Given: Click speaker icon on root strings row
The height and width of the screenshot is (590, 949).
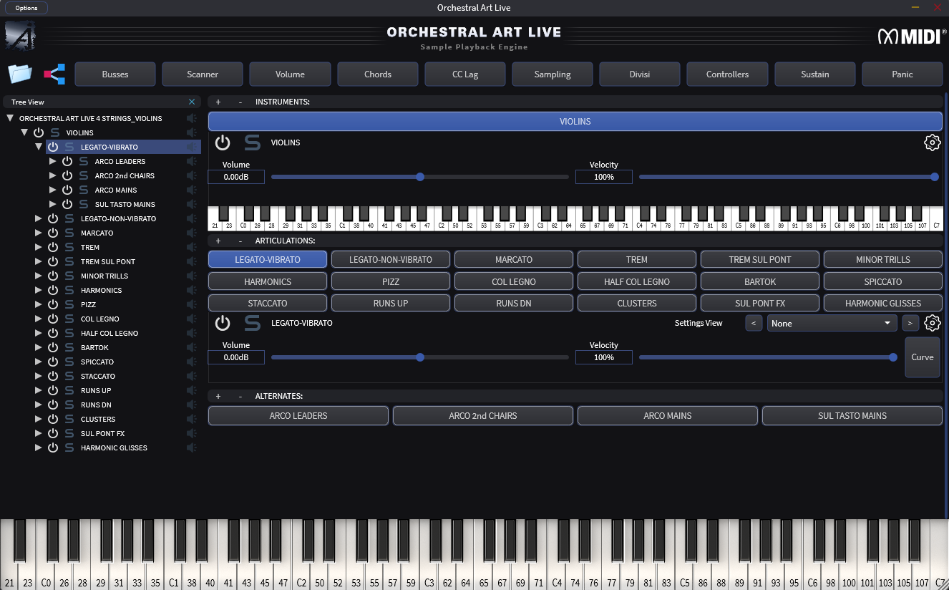Looking at the screenshot, I should (x=191, y=118).
